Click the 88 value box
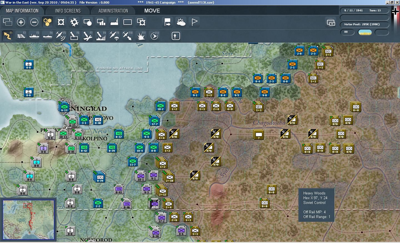The image size is (400, 243). 347,32
